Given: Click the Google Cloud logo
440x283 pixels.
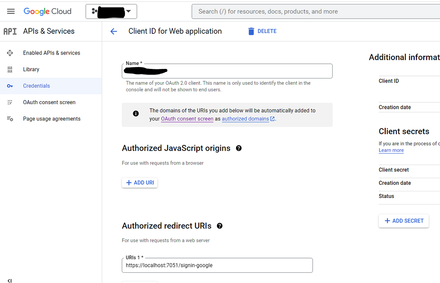Looking at the screenshot, I should point(47,11).
